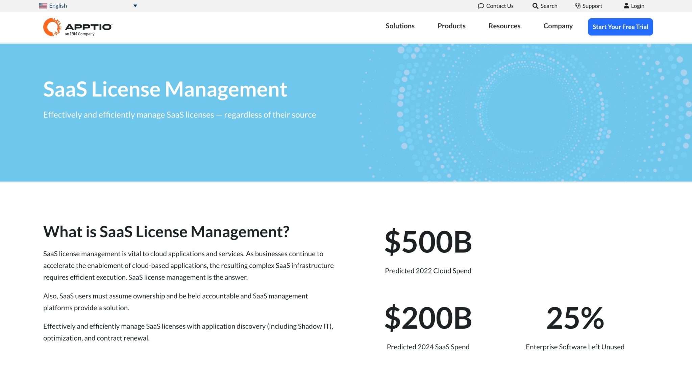Open search using the magnifier icon
This screenshot has height=376, width=692.
coord(535,6)
